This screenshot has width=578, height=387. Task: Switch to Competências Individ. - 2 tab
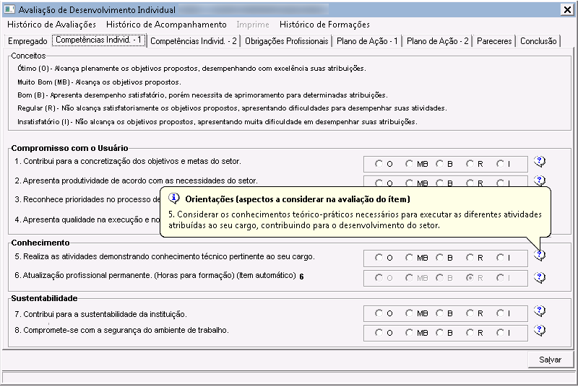(194, 41)
